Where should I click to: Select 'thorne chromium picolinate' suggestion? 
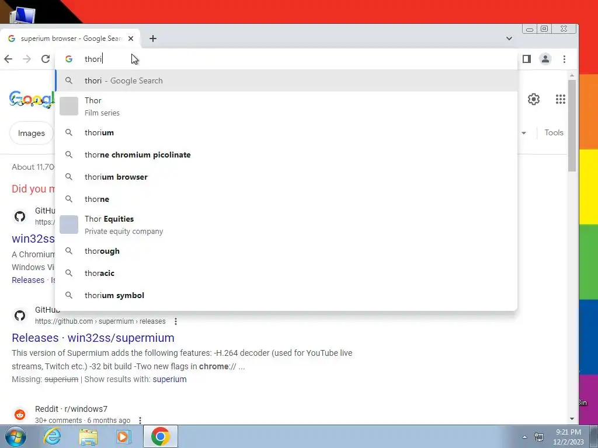coord(286,155)
